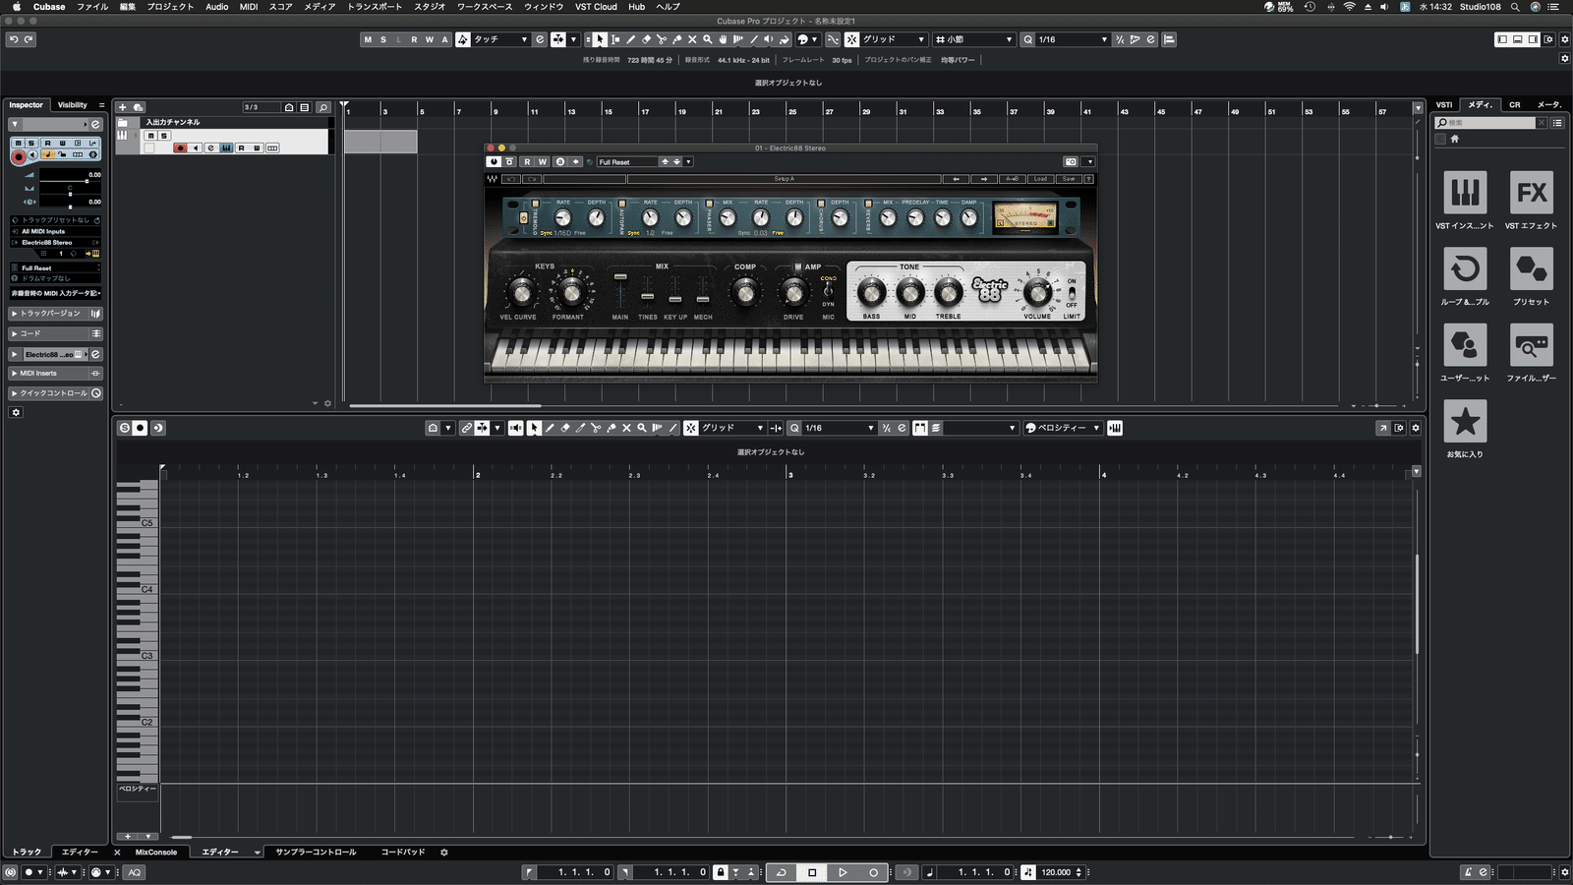Toggle the big Record Enable button in Inspector
Viewport: 1573px width, 885px height.
[19, 156]
